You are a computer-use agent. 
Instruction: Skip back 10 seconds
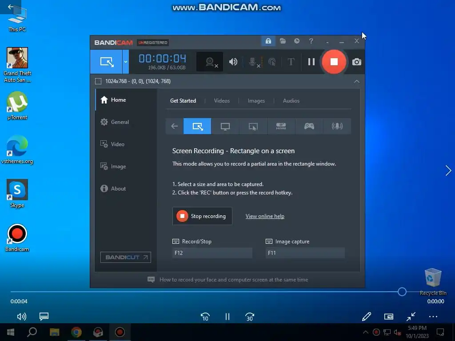pyautogui.click(x=205, y=317)
